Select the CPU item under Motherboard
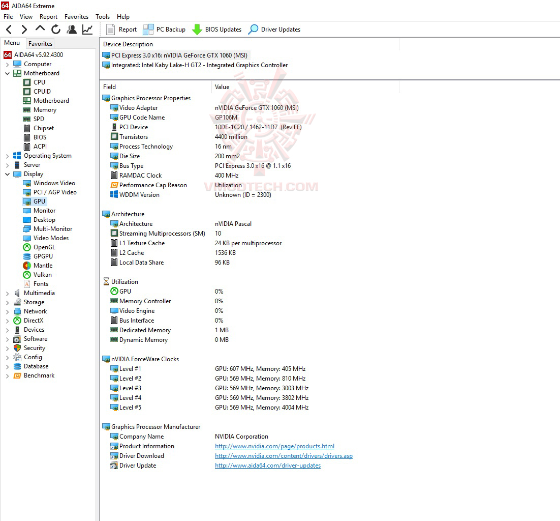Viewport: 560px width, 521px height. [35, 82]
